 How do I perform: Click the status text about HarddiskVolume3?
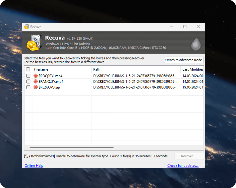click(x=96, y=156)
